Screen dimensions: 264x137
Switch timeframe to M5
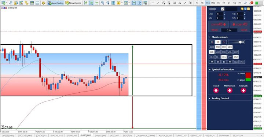pyautogui.click(x=202, y=3)
